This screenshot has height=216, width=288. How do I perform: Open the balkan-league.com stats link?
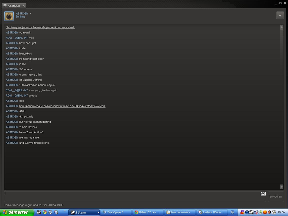pos(62,106)
